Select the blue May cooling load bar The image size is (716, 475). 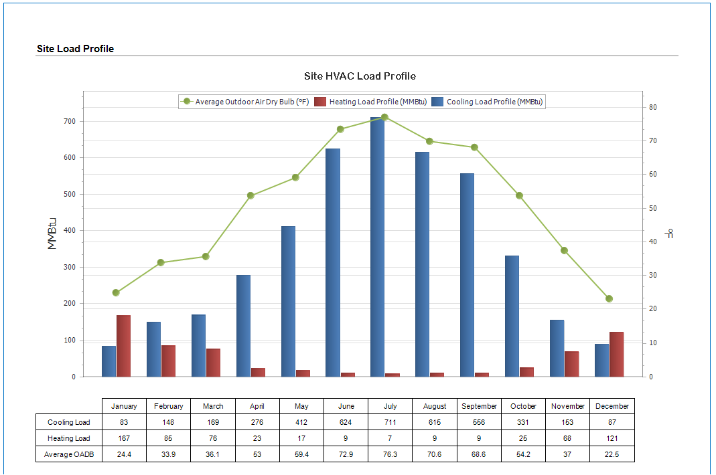pyautogui.click(x=288, y=302)
